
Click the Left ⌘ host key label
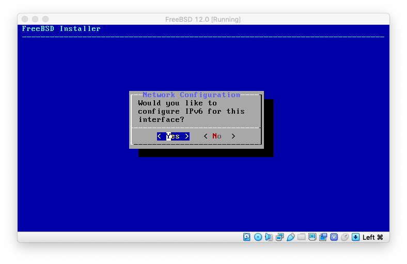(x=372, y=237)
